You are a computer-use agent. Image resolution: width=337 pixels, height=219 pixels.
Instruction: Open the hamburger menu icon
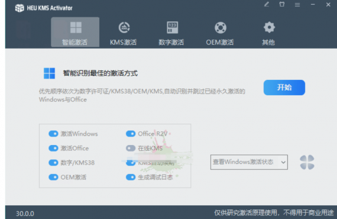click(297, 5)
